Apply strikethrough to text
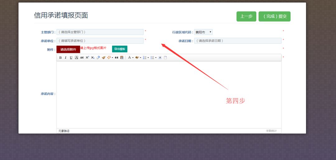 [x=82, y=58]
